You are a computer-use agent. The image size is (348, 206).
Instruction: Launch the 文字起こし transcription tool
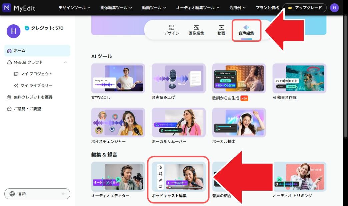[x=117, y=78]
